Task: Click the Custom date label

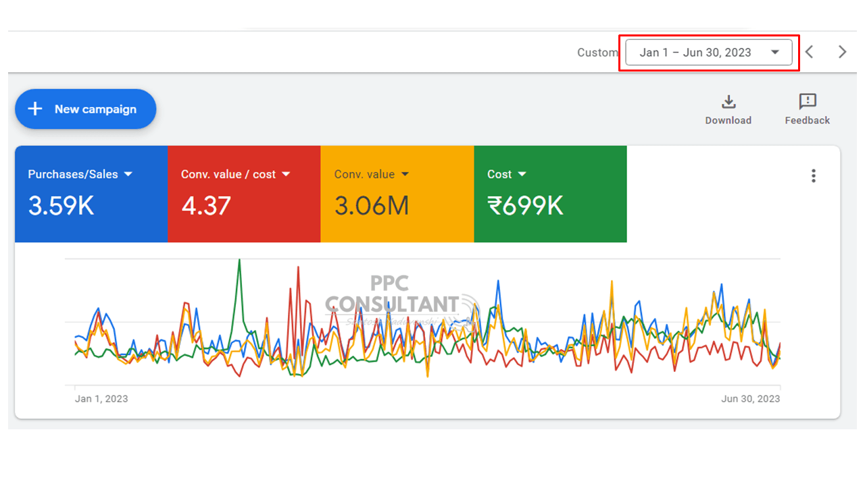Action: (x=597, y=53)
